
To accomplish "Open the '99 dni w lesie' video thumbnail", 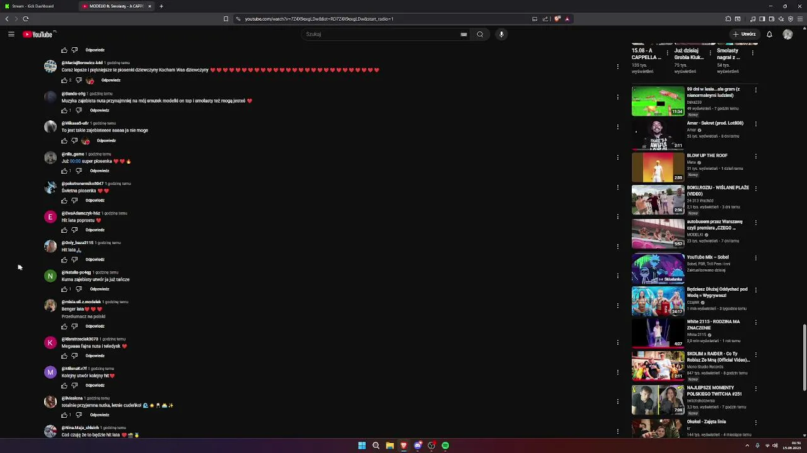I will (658, 101).
